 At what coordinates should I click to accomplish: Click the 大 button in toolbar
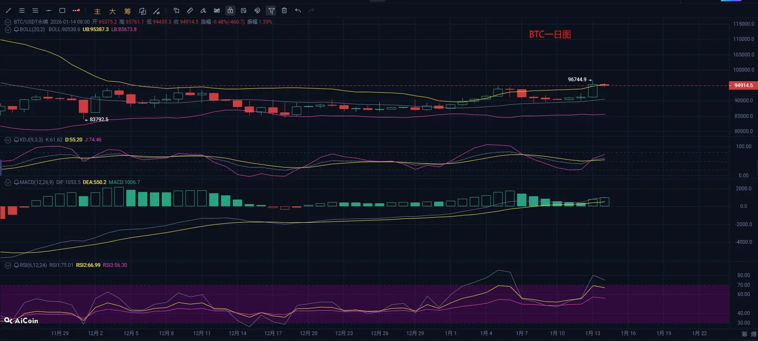coord(112,11)
